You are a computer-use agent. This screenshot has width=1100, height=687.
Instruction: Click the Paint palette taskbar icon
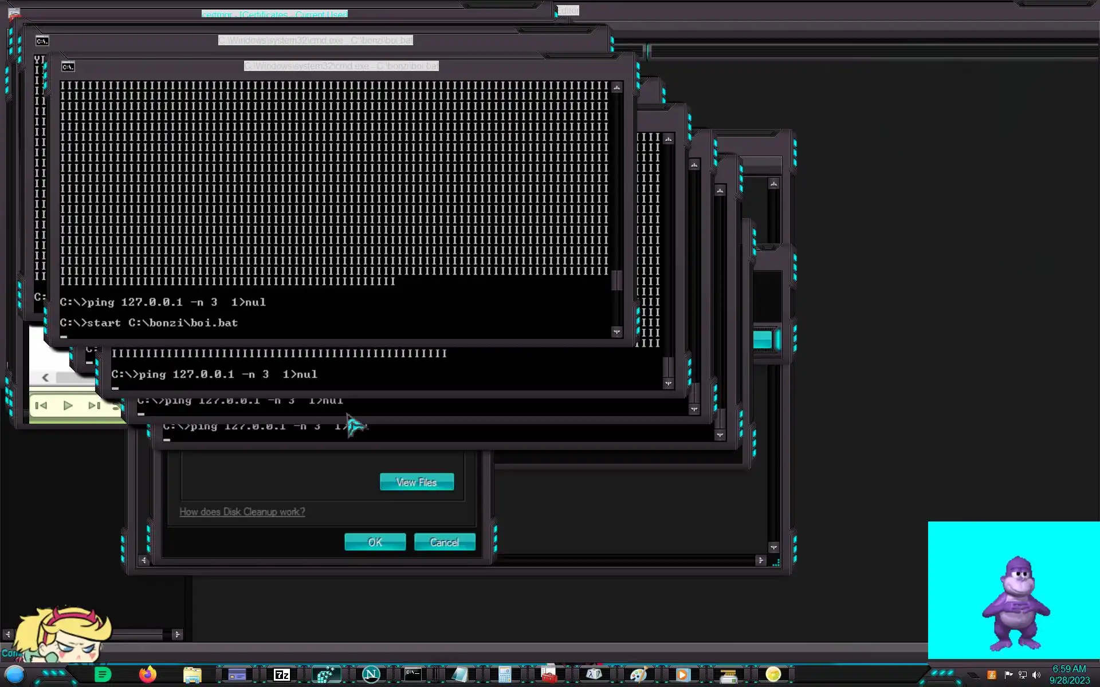click(x=638, y=675)
